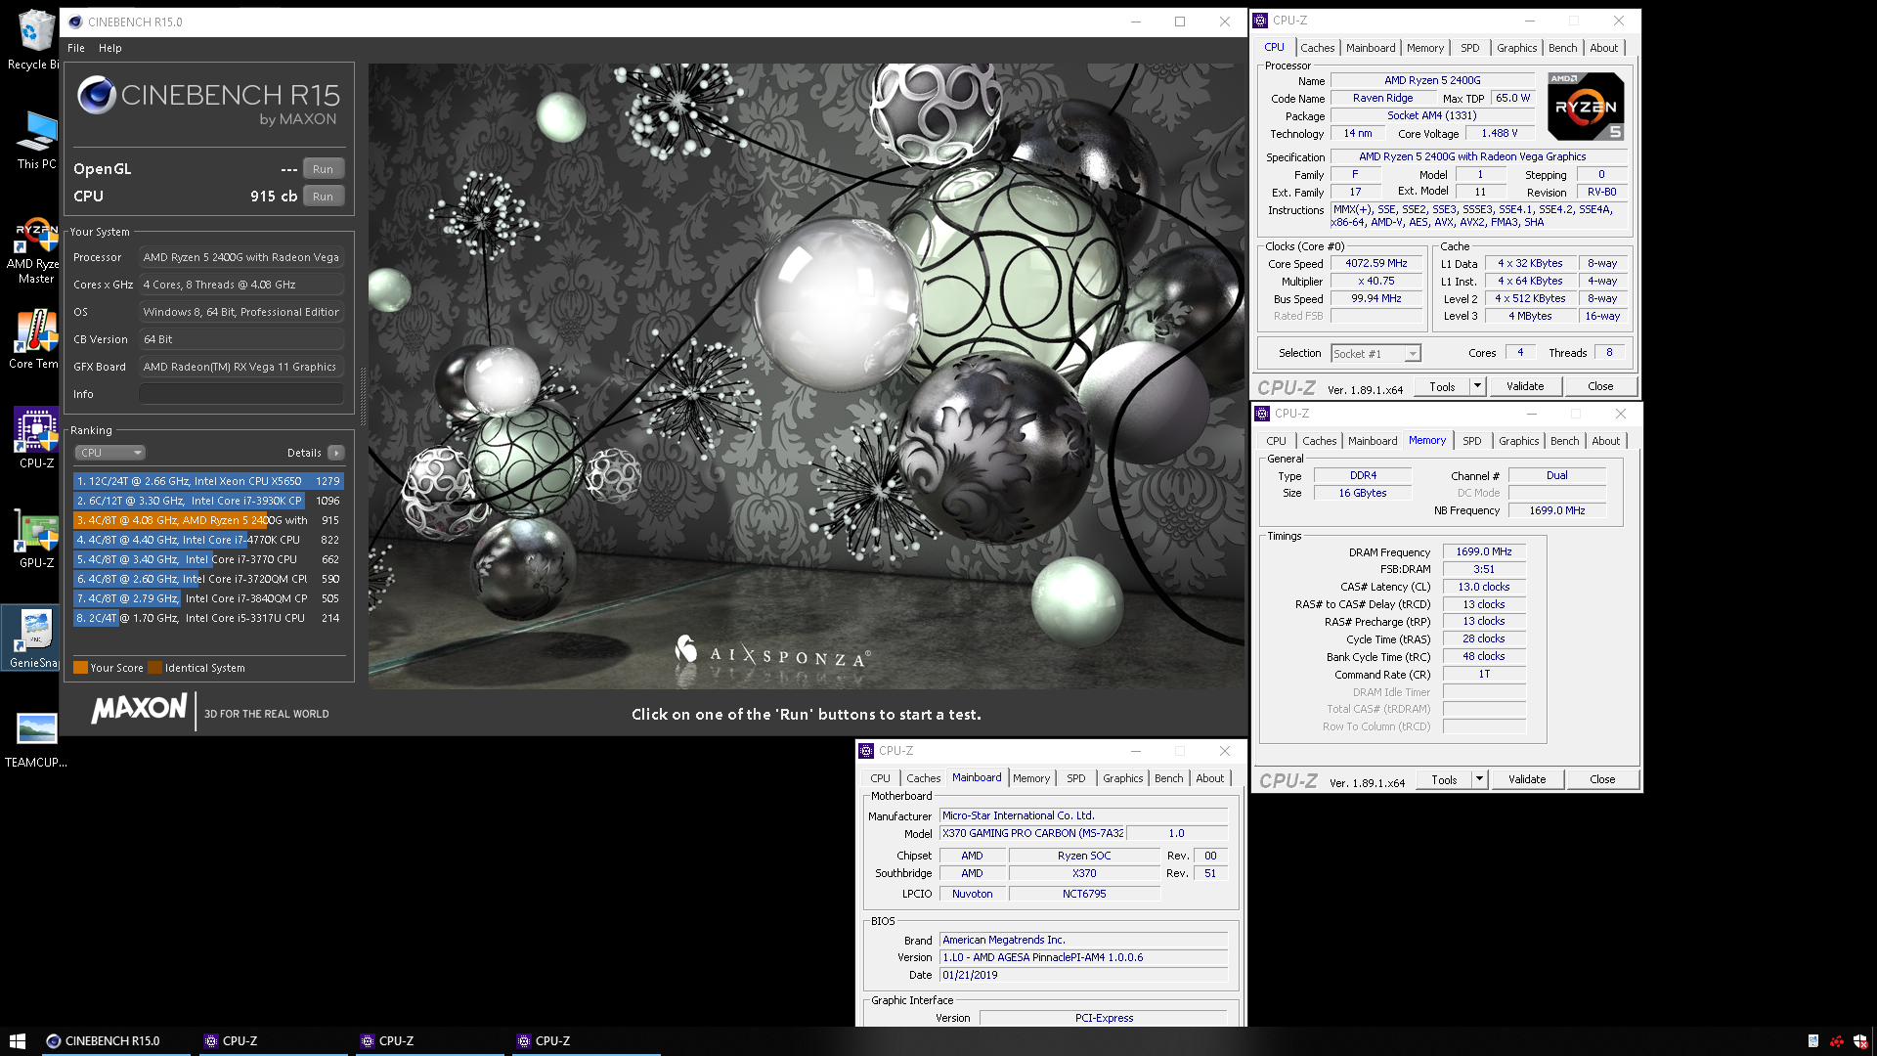Select ranking entry Intel Core i7-3840QM

pyautogui.click(x=208, y=598)
